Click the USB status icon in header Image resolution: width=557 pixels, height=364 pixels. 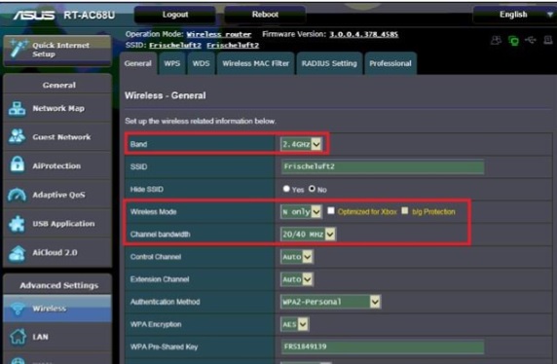531,40
